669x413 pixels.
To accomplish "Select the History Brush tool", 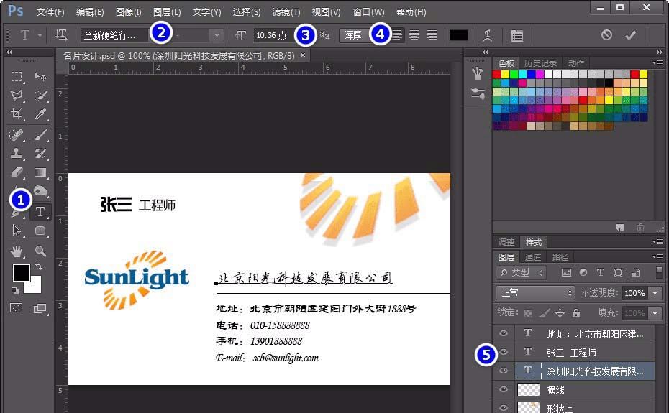I will (40, 154).
